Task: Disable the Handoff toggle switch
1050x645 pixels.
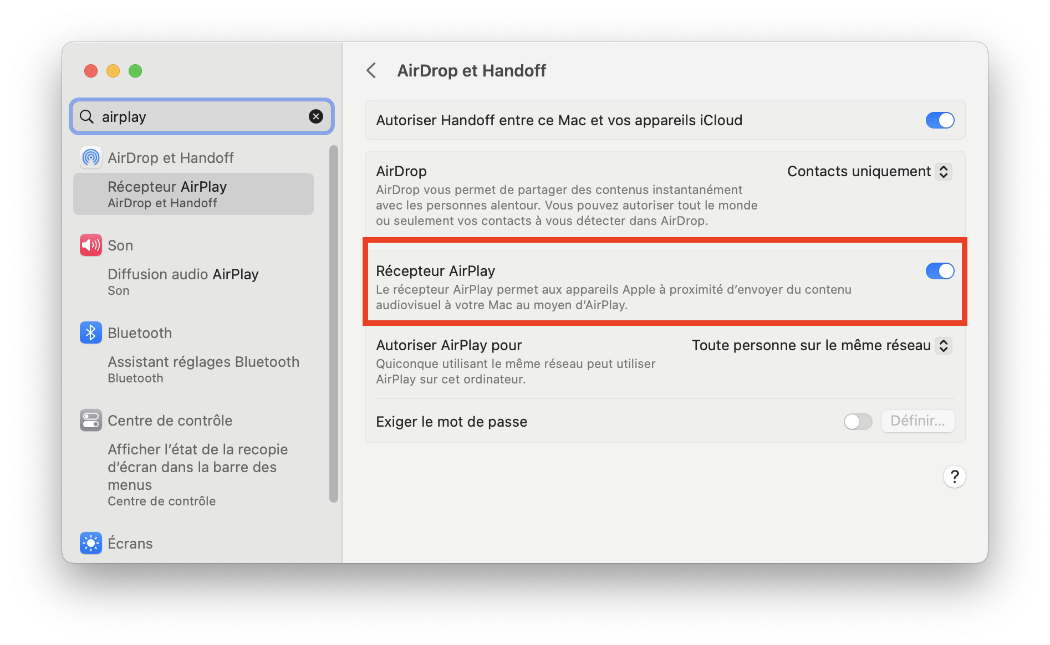Action: tap(940, 120)
